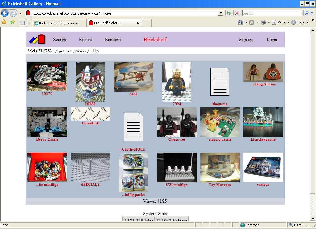Open the about-me document icon
This screenshot has height=229, width=316.
[x=220, y=82]
